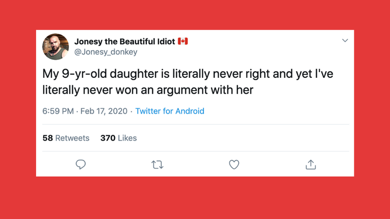The width and height of the screenshot is (390, 219).
Task: Retweet this tweet using the arrows icon
Action: tap(157, 164)
